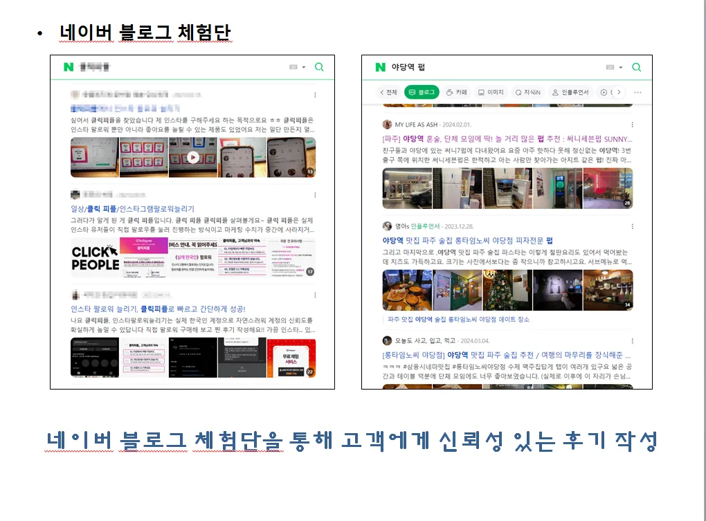The height and width of the screenshot is (521, 706).
Task: Click the 2023.12.28. post date
Action: coord(459,226)
